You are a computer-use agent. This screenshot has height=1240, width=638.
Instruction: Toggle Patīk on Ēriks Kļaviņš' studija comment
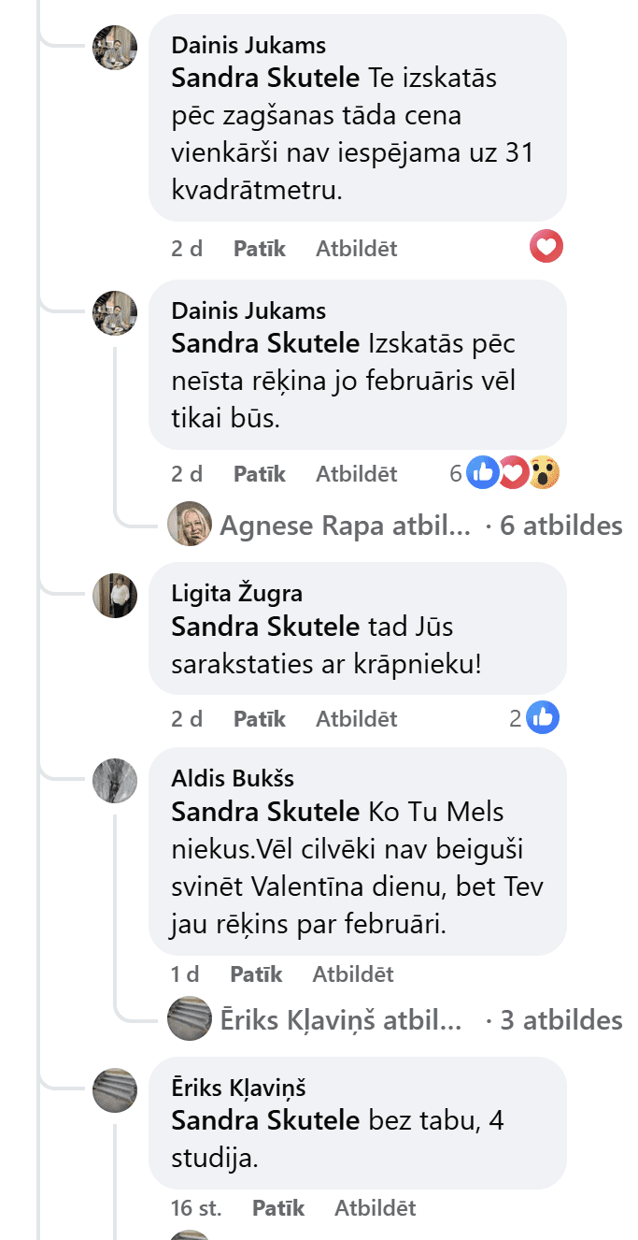pos(278,1208)
